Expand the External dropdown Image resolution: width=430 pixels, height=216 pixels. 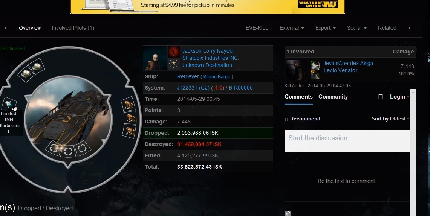[292, 28]
